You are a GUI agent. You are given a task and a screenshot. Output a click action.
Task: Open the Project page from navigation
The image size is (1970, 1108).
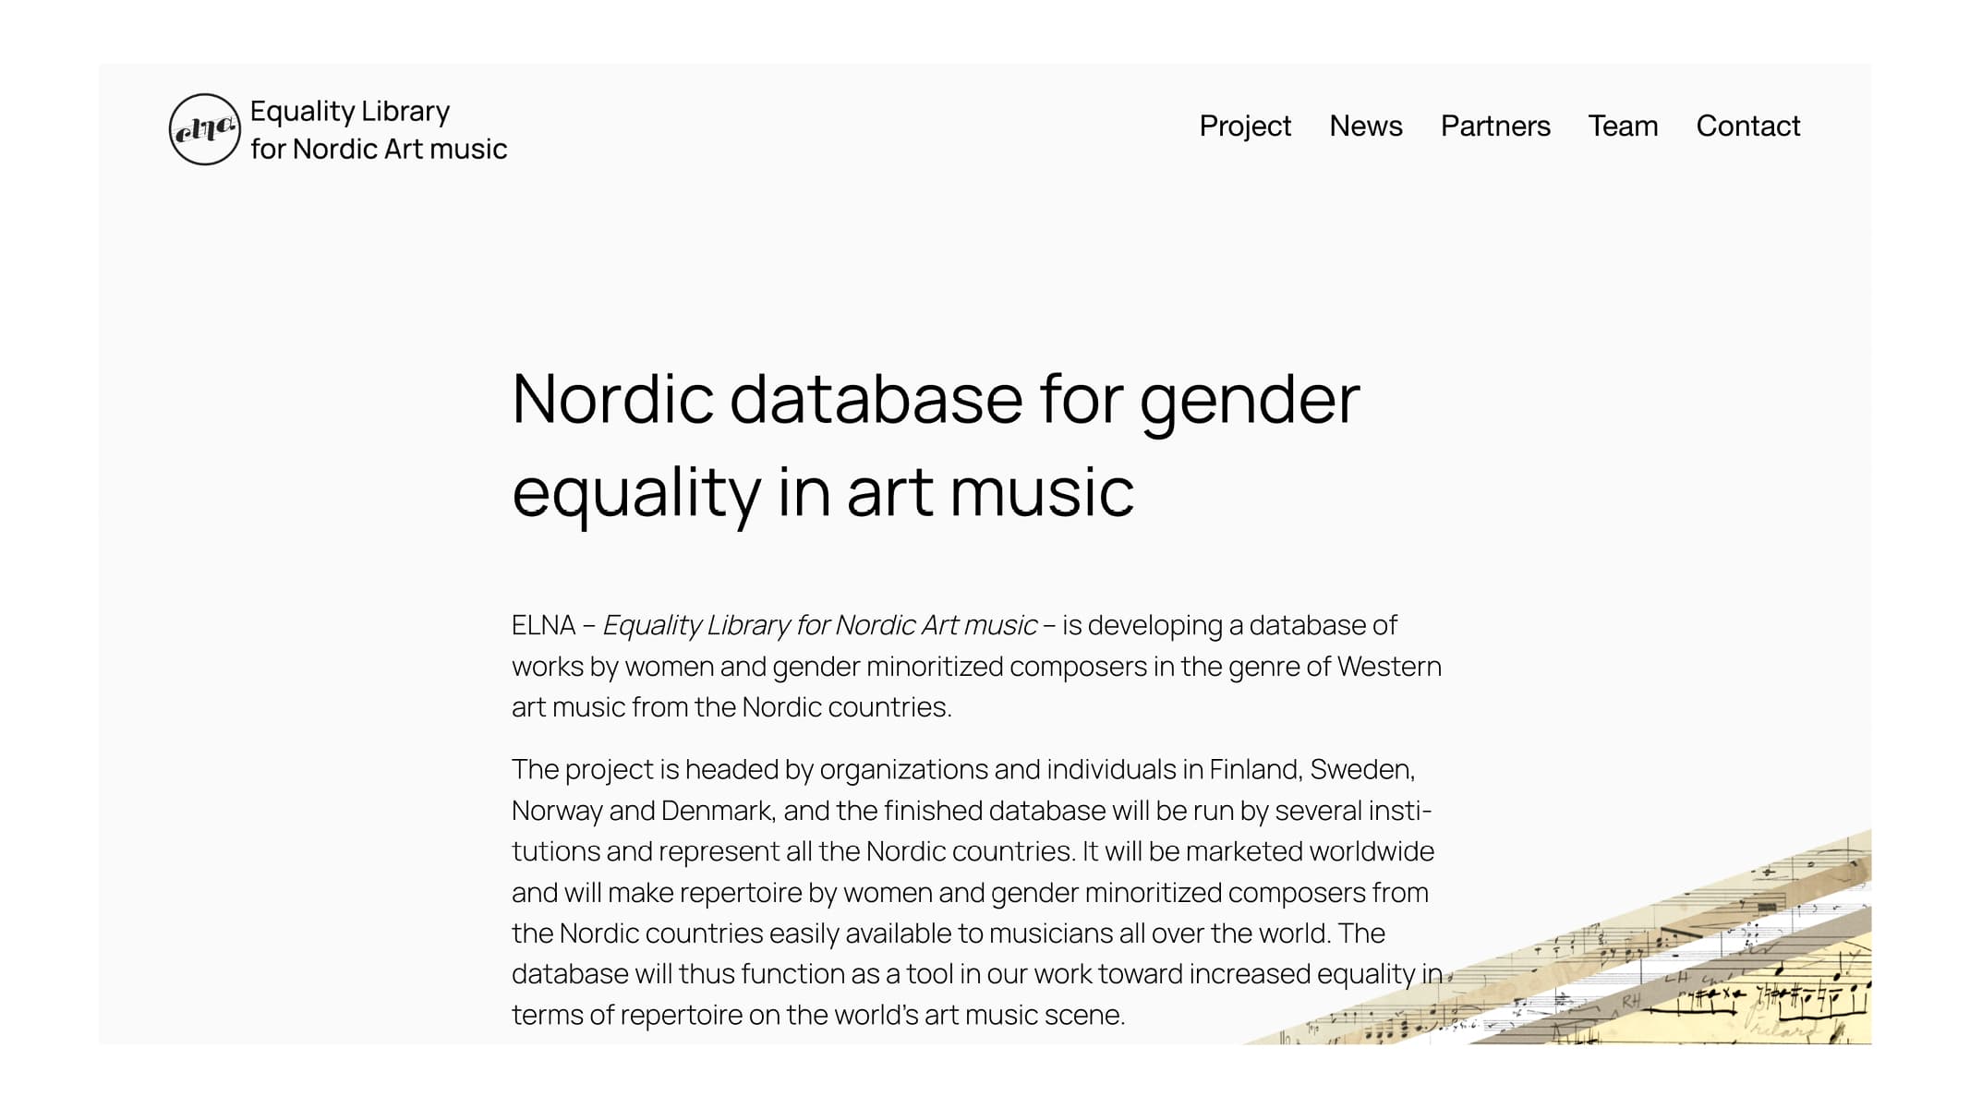point(1244,126)
